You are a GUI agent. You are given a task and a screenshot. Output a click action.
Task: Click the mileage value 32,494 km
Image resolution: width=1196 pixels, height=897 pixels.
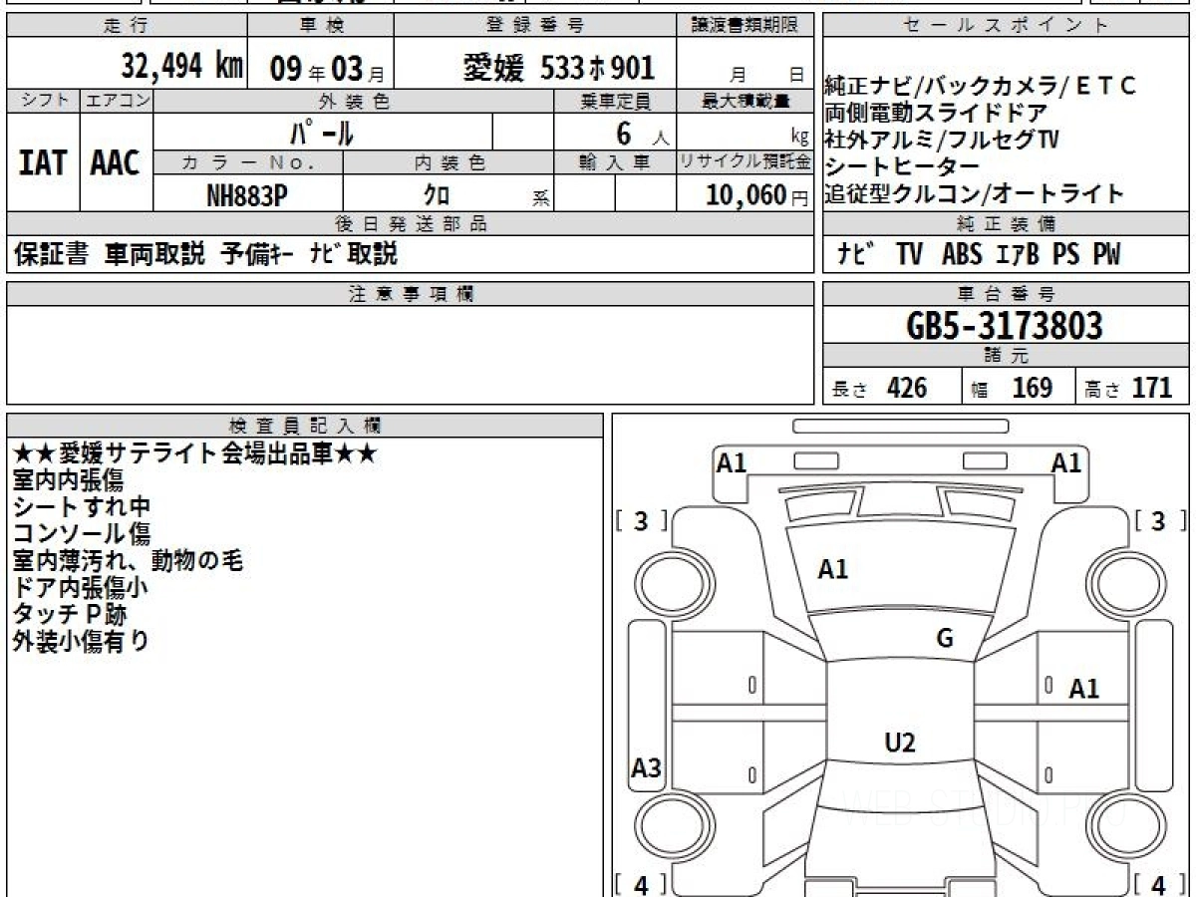182,67
